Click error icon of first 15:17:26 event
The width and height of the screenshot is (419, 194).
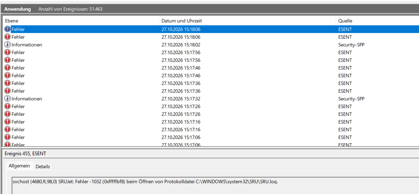pyautogui.click(x=8, y=106)
